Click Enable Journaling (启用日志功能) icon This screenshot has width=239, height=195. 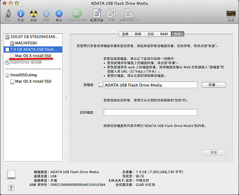point(77,13)
